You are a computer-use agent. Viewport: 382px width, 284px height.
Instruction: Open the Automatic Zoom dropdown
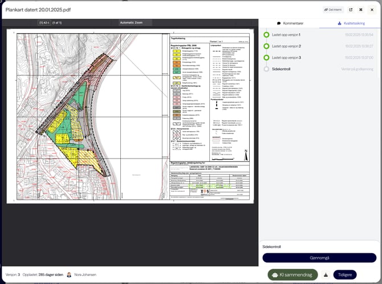coord(134,22)
